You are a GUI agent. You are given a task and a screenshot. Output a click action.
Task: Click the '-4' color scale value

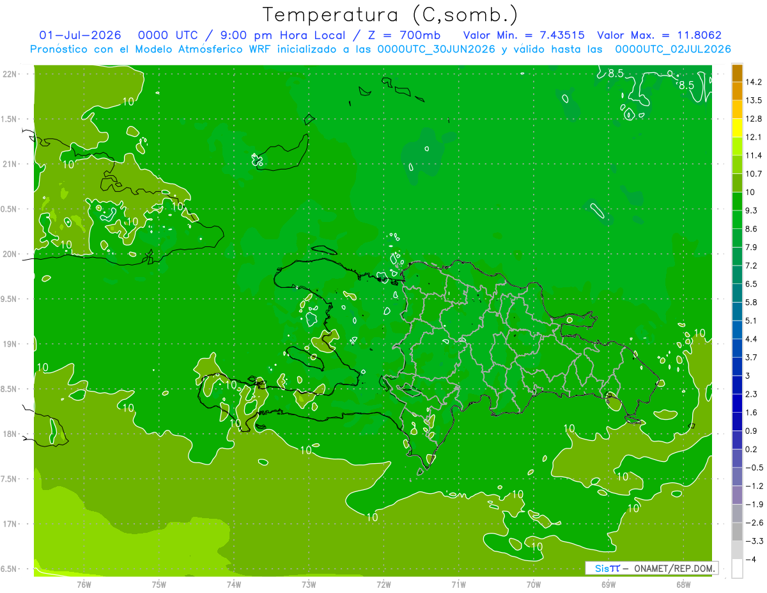pyautogui.click(x=751, y=559)
